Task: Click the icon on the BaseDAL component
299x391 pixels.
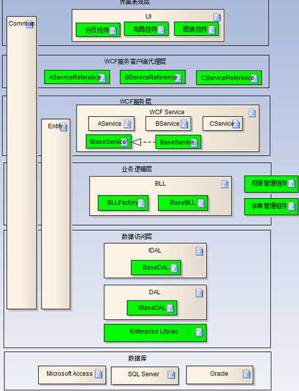Action: [175, 268]
